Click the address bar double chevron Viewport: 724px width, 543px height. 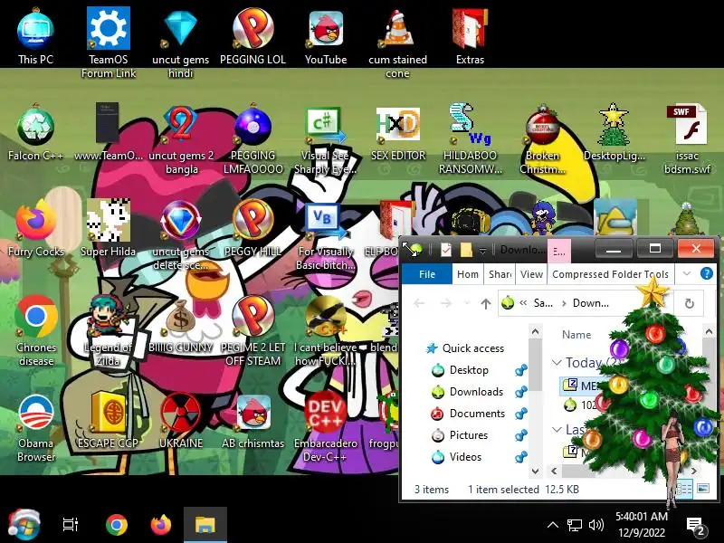[523, 303]
